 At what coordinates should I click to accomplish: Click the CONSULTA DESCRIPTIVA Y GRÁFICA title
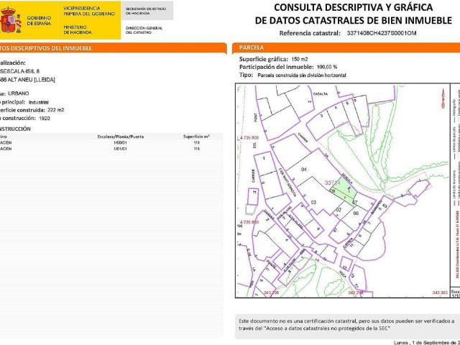pyautogui.click(x=353, y=7)
